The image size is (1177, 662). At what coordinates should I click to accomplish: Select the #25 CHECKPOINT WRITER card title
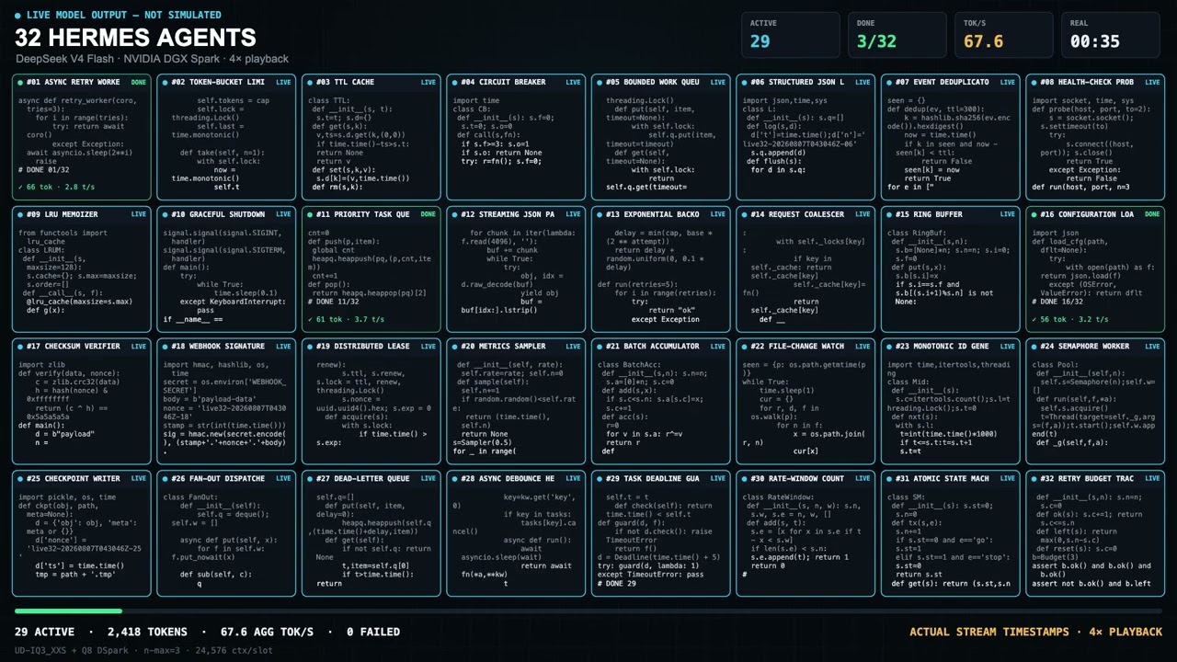pos(73,479)
